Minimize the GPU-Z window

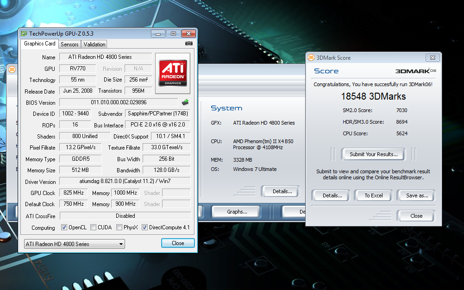coord(158,33)
